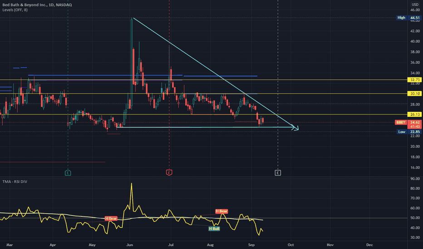Click the Sep label on time axis
The width and height of the screenshot is (423, 249).
point(251,244)
